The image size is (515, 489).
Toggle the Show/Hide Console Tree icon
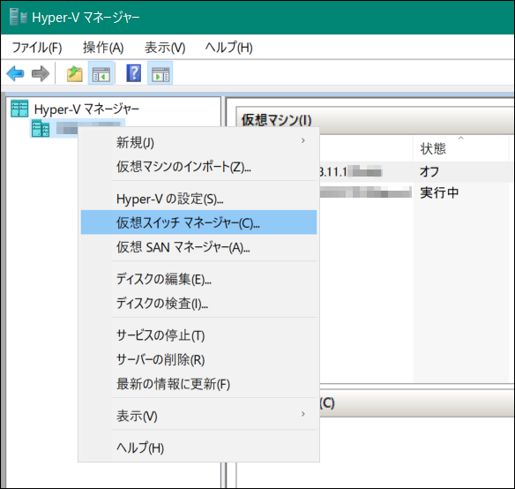[101, 73]
